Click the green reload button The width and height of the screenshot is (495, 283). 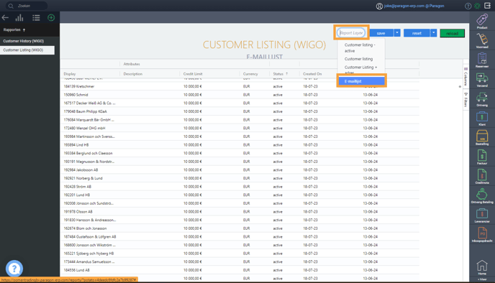pyautogui.click(x=452, y=34)
